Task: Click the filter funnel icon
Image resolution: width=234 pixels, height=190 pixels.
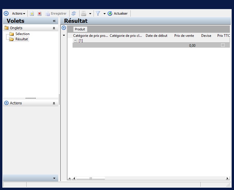Action: [98, 13]
